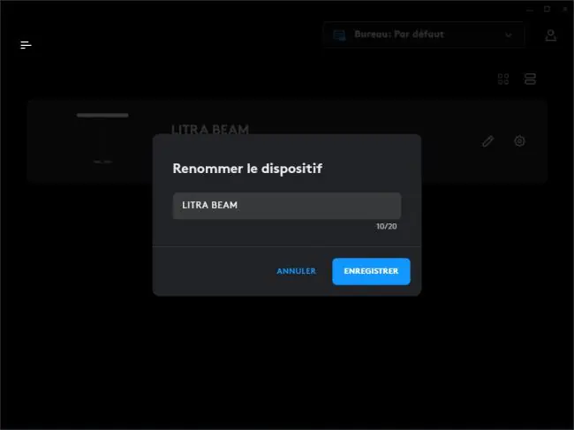
Task: Switch to list view layout icon
Action: pos(530,79)
